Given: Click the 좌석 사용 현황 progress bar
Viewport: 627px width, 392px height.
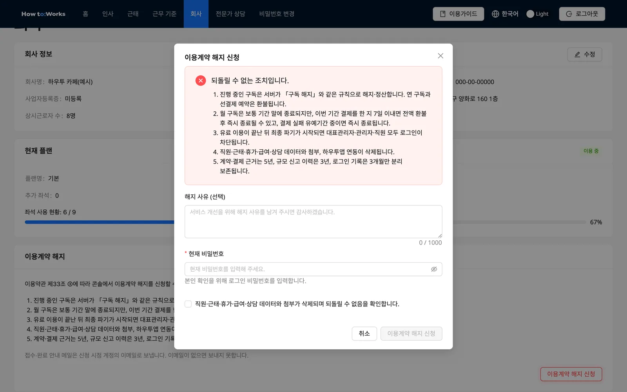Looking at the screenshot, I should coord(306,222).
